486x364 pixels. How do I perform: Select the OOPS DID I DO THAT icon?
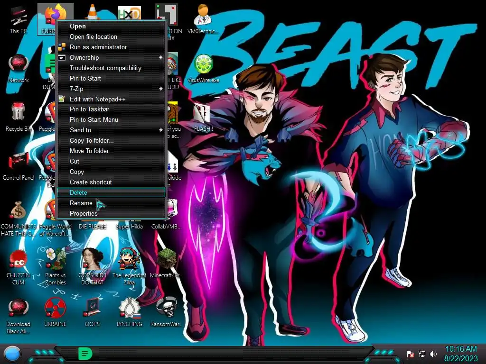point(93,267)
